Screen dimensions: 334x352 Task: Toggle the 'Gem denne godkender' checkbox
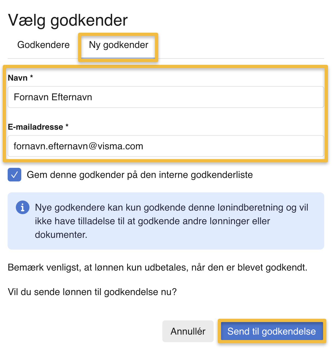click(x=14, y=175)
